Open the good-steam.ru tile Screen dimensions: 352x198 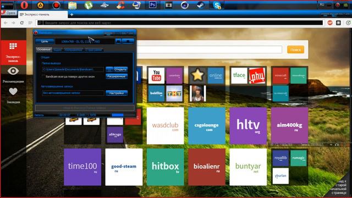[124, 167]
